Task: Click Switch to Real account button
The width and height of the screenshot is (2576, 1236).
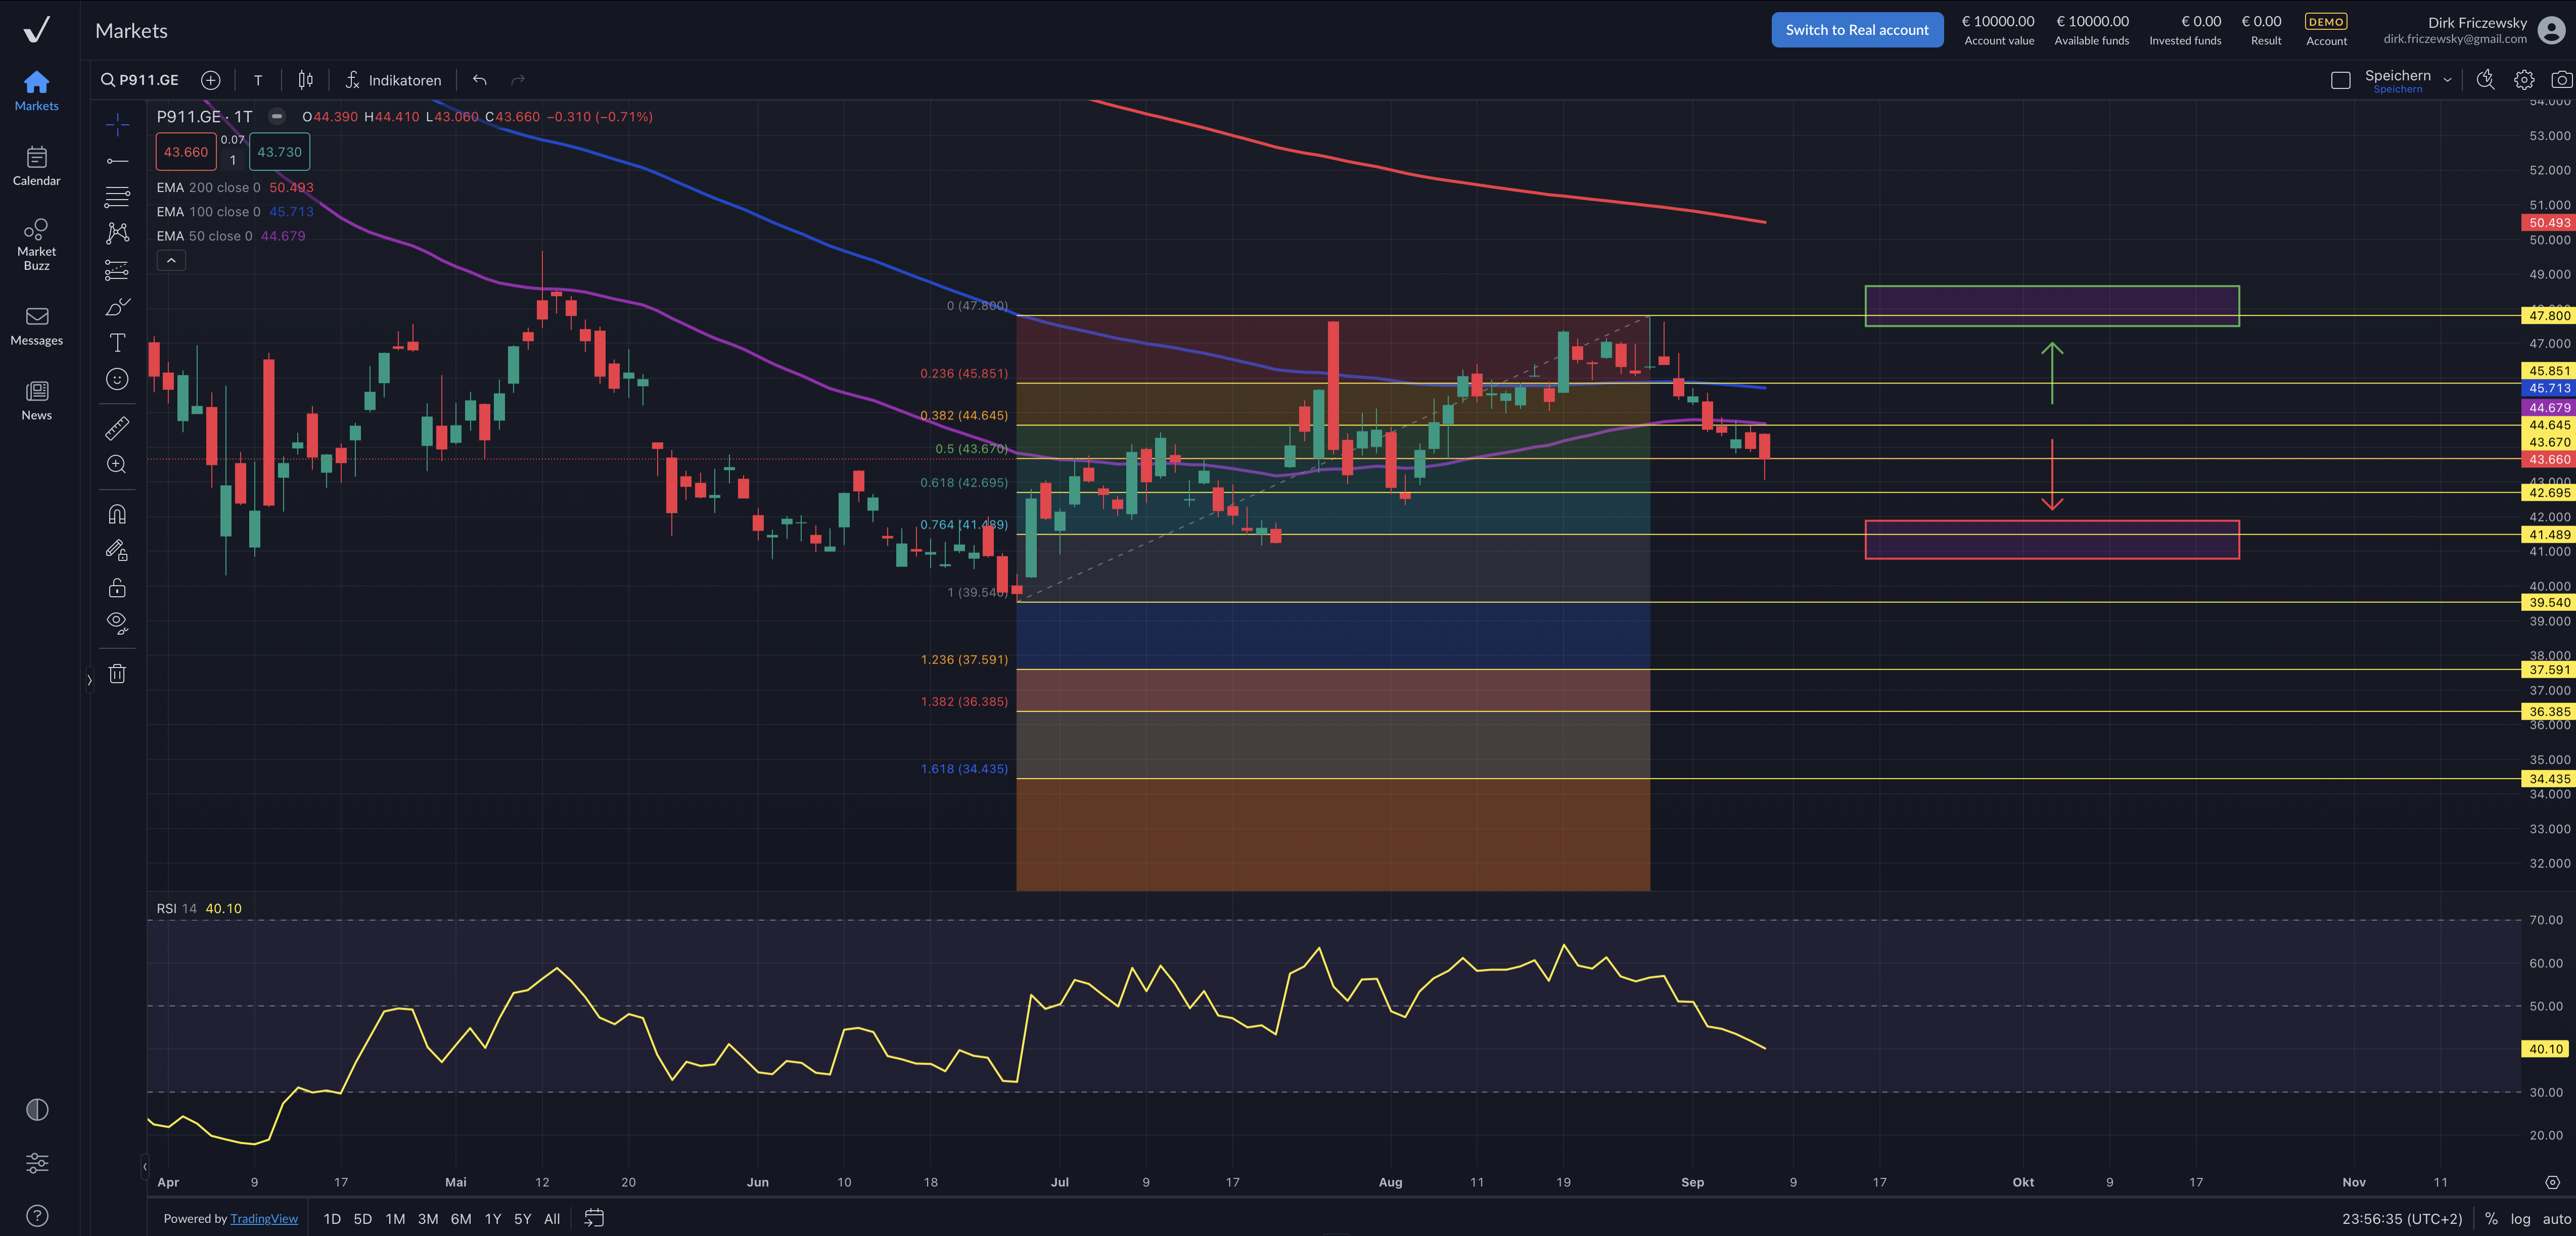Action: [1856, 30]
